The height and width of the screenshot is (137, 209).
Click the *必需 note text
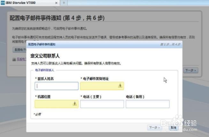pyautogui.click(x=37, y=114)
